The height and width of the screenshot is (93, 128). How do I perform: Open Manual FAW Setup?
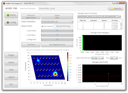63,26
